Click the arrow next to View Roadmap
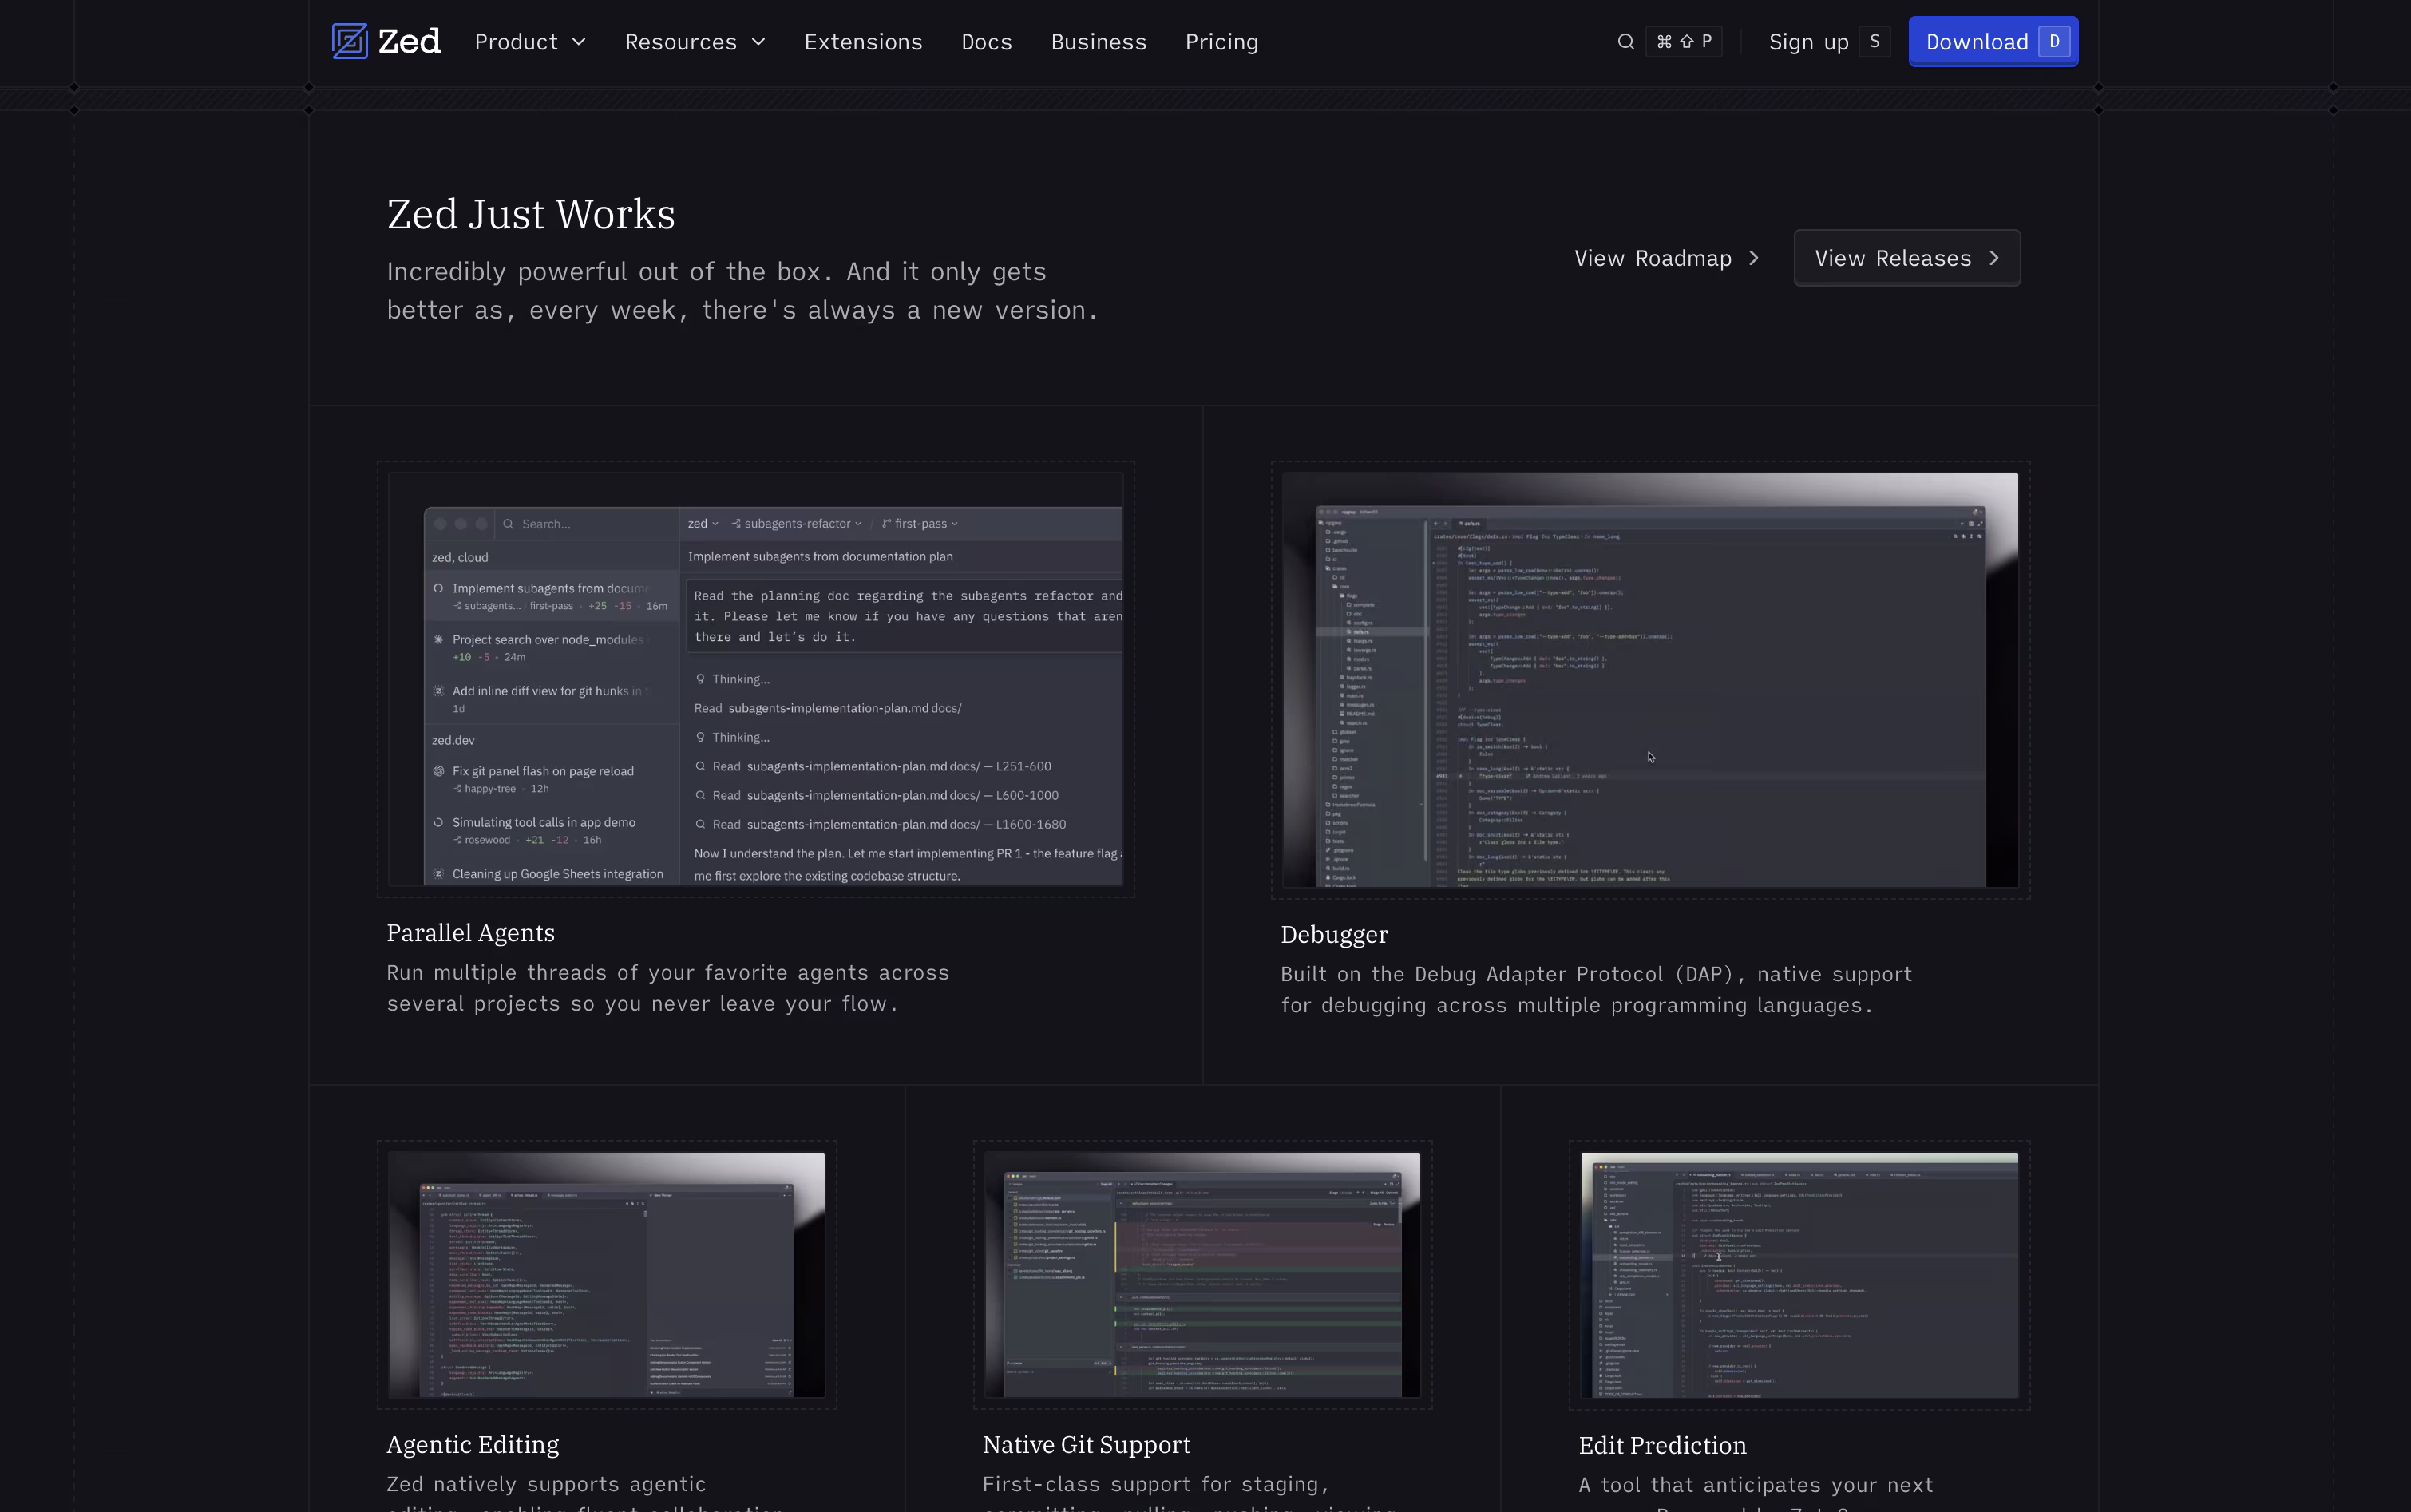Screen dimensions: 2411x1512 [x=1754, y=258]
